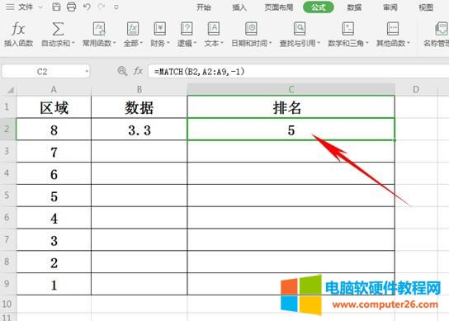
Task: Switch to the 开始 tab
Action: coord(204,7)
